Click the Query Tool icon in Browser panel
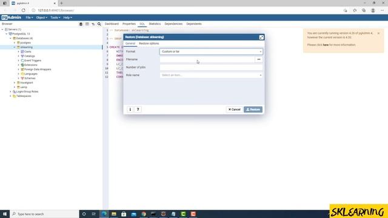Viewport: 388px width, 218px height. [x=81, y=24]
